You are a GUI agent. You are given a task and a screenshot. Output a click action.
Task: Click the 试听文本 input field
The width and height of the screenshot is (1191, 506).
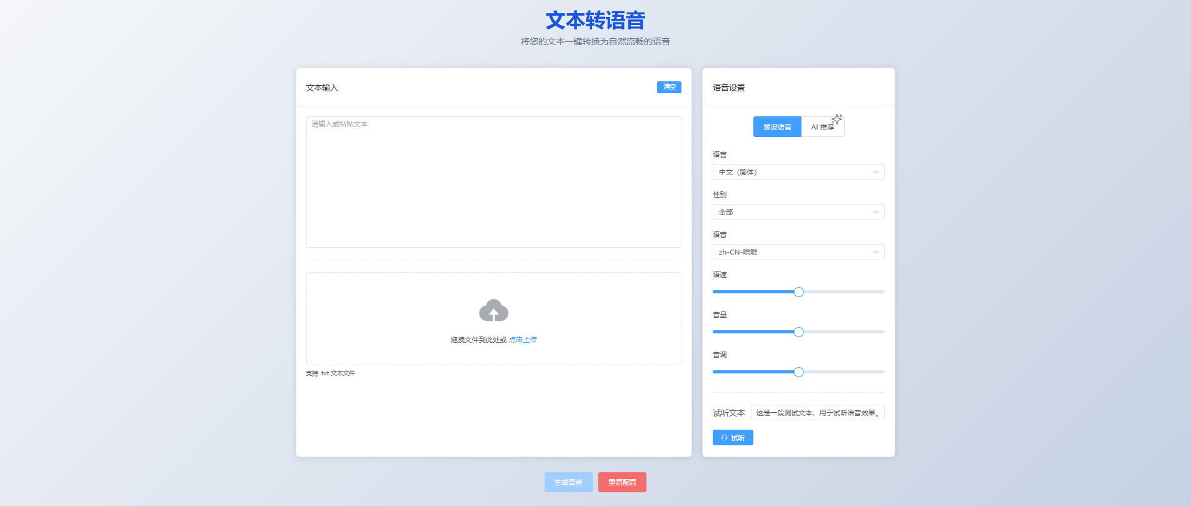point(817,413)
